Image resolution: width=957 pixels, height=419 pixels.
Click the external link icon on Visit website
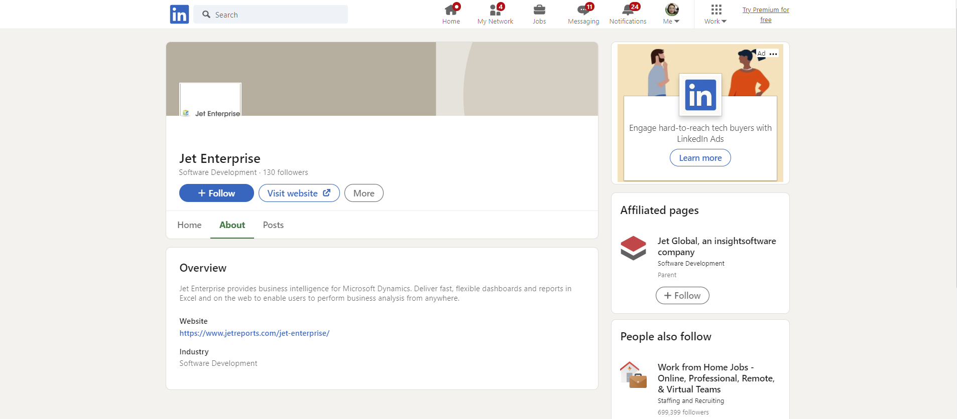(x=327, y=193)
